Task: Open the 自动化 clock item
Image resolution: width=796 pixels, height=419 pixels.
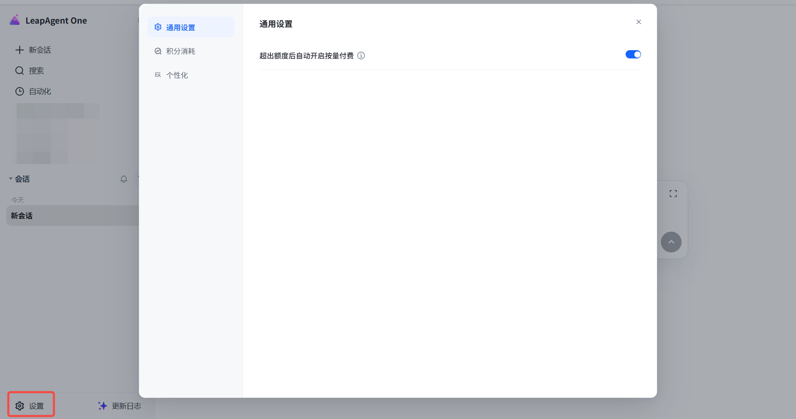Action: pyautogui.click(x=33, y=92)
